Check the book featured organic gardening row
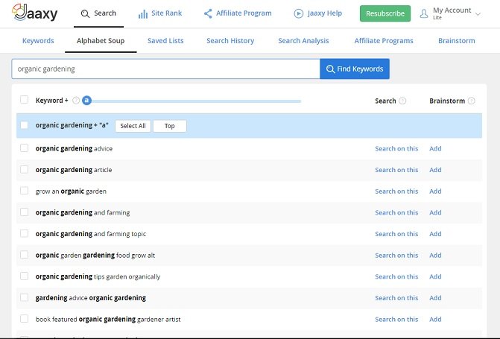The image size is (500, 339). (25, 319)
